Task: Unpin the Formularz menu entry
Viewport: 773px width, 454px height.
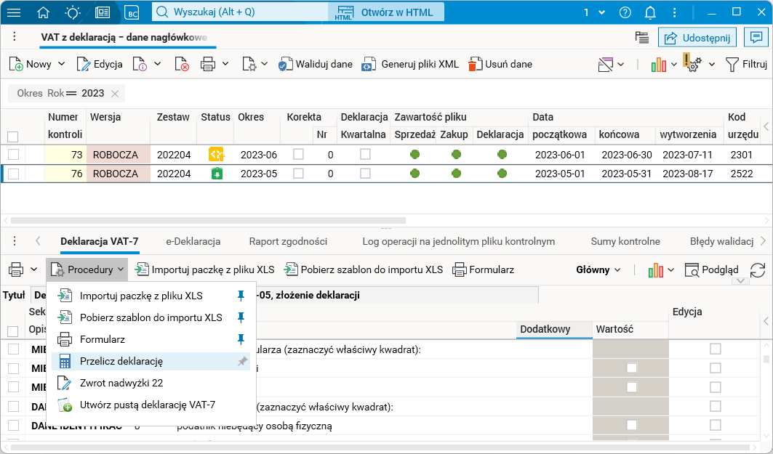Action: (241, 339)
